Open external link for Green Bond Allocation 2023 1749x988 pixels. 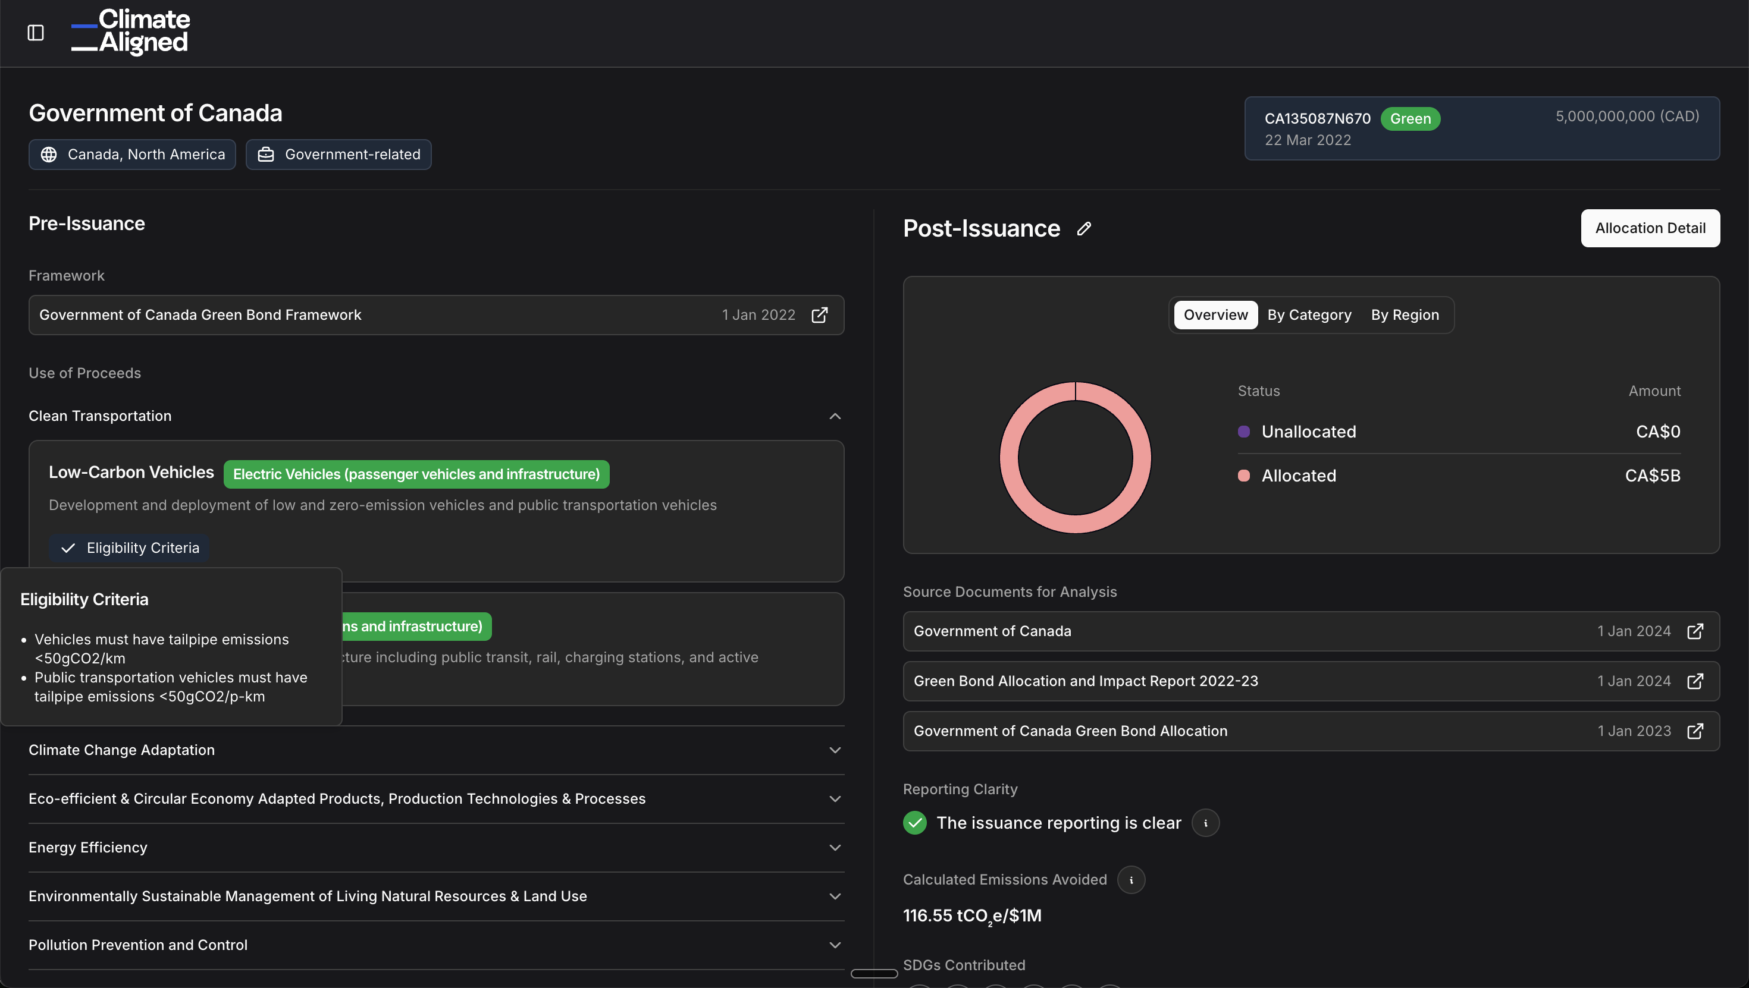tap(1695, 732)
